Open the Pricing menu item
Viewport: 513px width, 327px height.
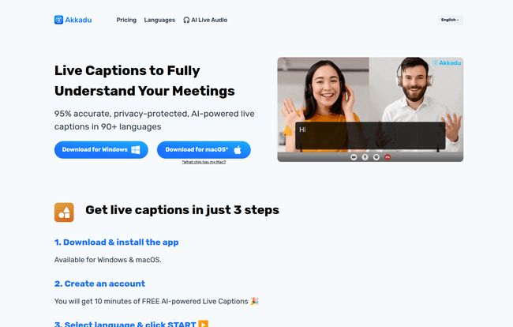coord(126,20)
